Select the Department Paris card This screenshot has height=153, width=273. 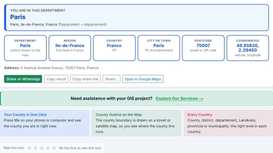pyautogui.click(x=25, y=48)
